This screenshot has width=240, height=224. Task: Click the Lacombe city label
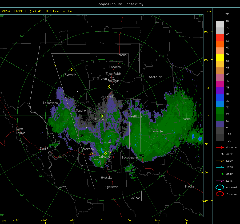115,67
